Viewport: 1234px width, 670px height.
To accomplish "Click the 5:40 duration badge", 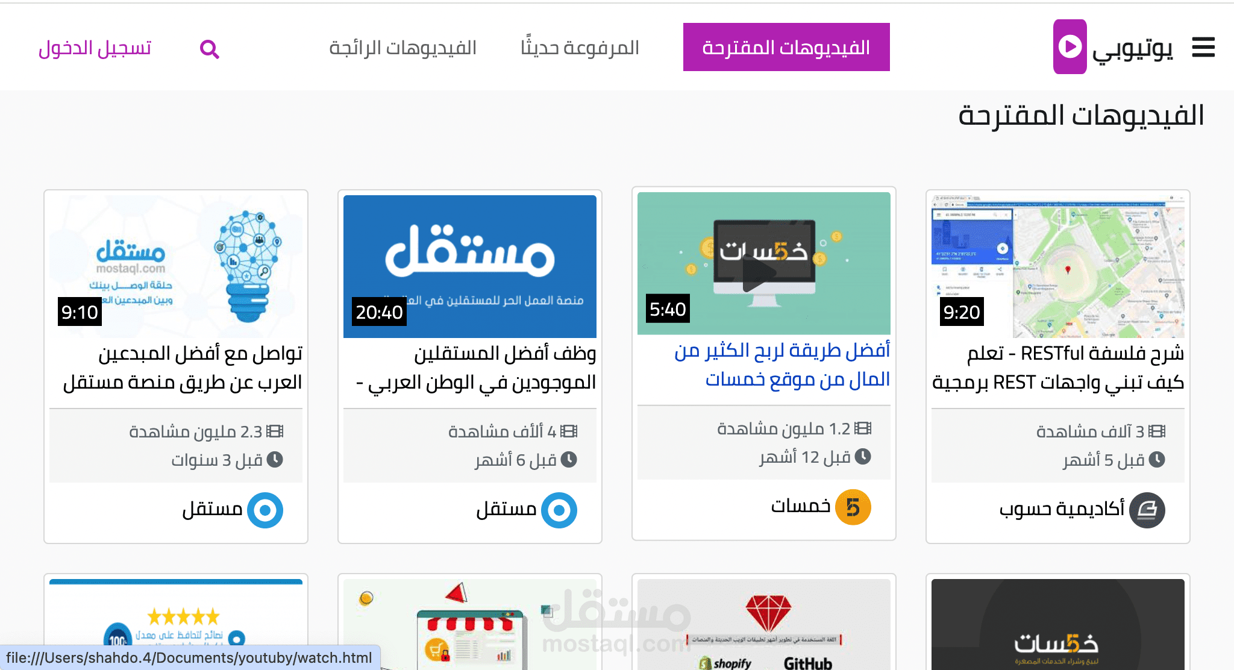I will tap(668, 308).
